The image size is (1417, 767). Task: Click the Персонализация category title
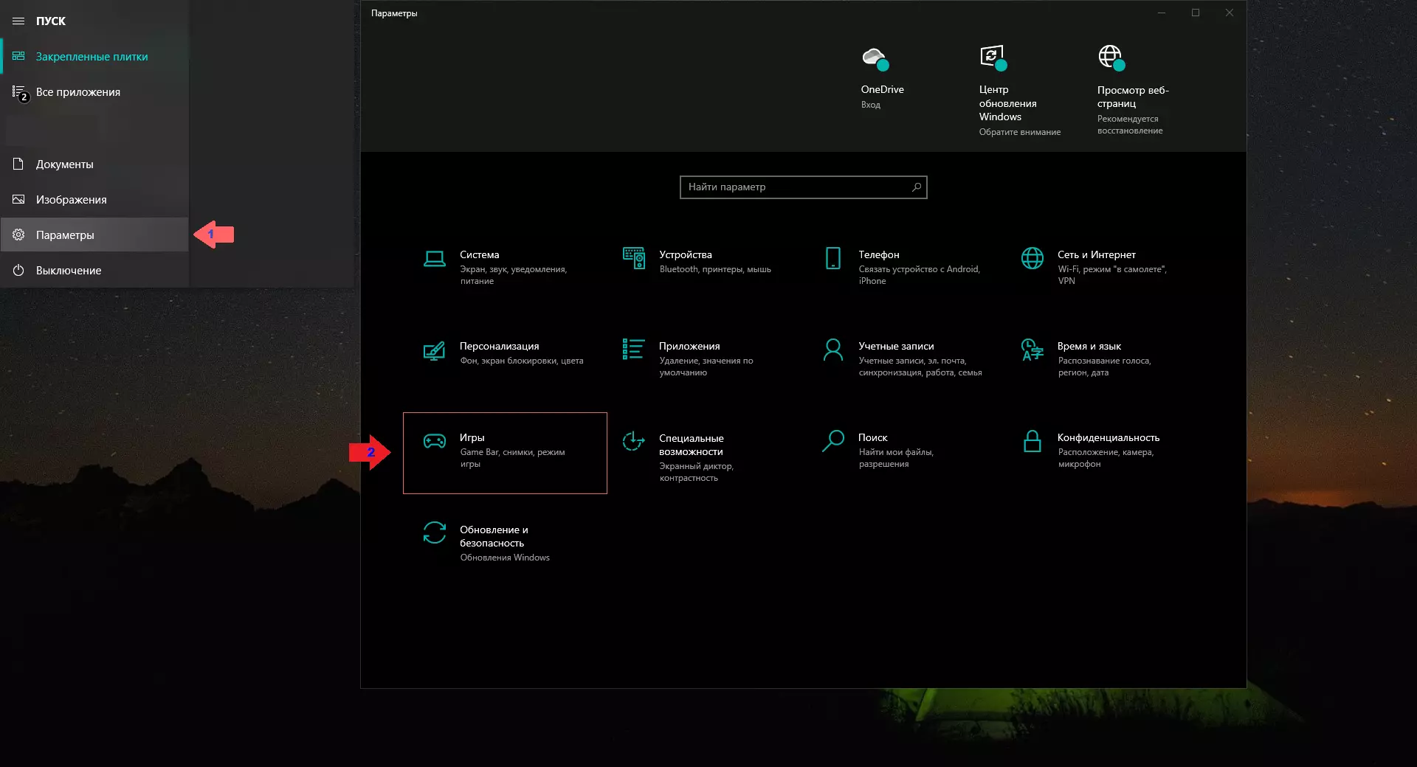coord(500,346)
